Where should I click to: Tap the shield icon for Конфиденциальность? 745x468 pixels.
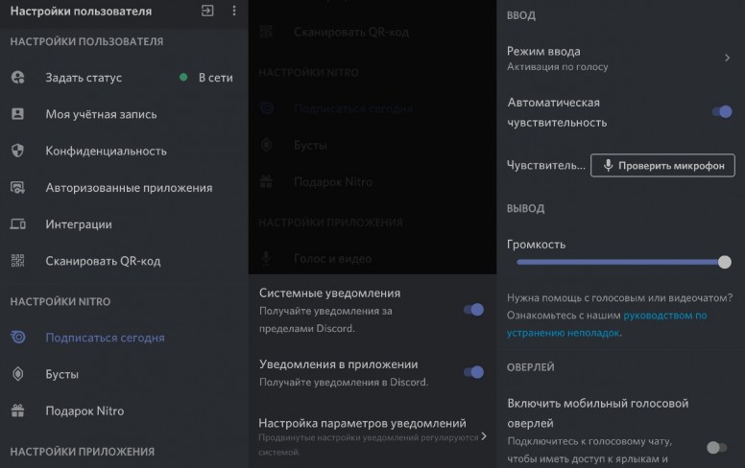coord(17,151)
